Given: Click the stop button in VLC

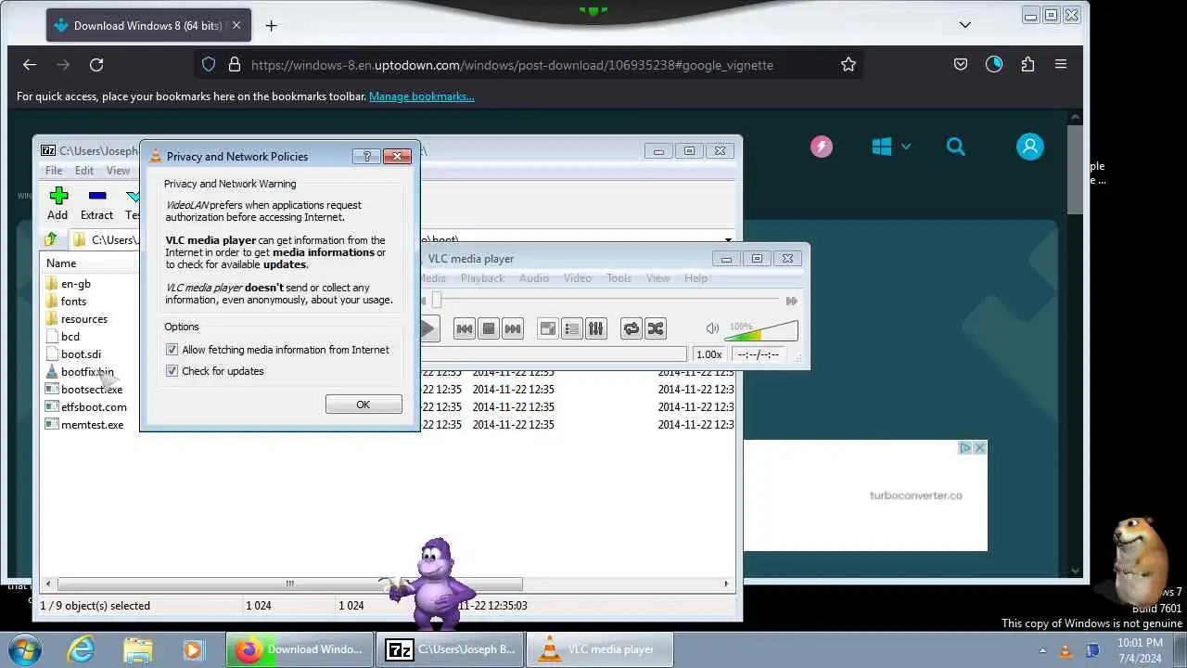Looking at the screenshot, I should 489,328.
